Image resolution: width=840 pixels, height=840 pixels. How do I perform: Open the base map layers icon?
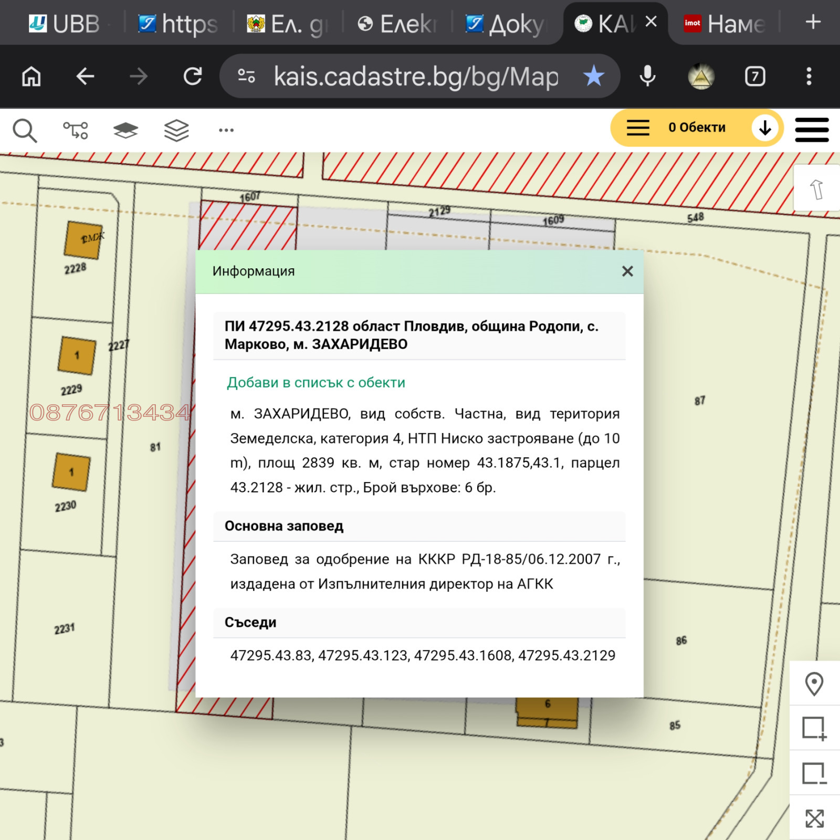point(125,130)
